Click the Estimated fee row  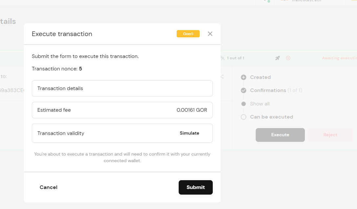coord(122,110)
